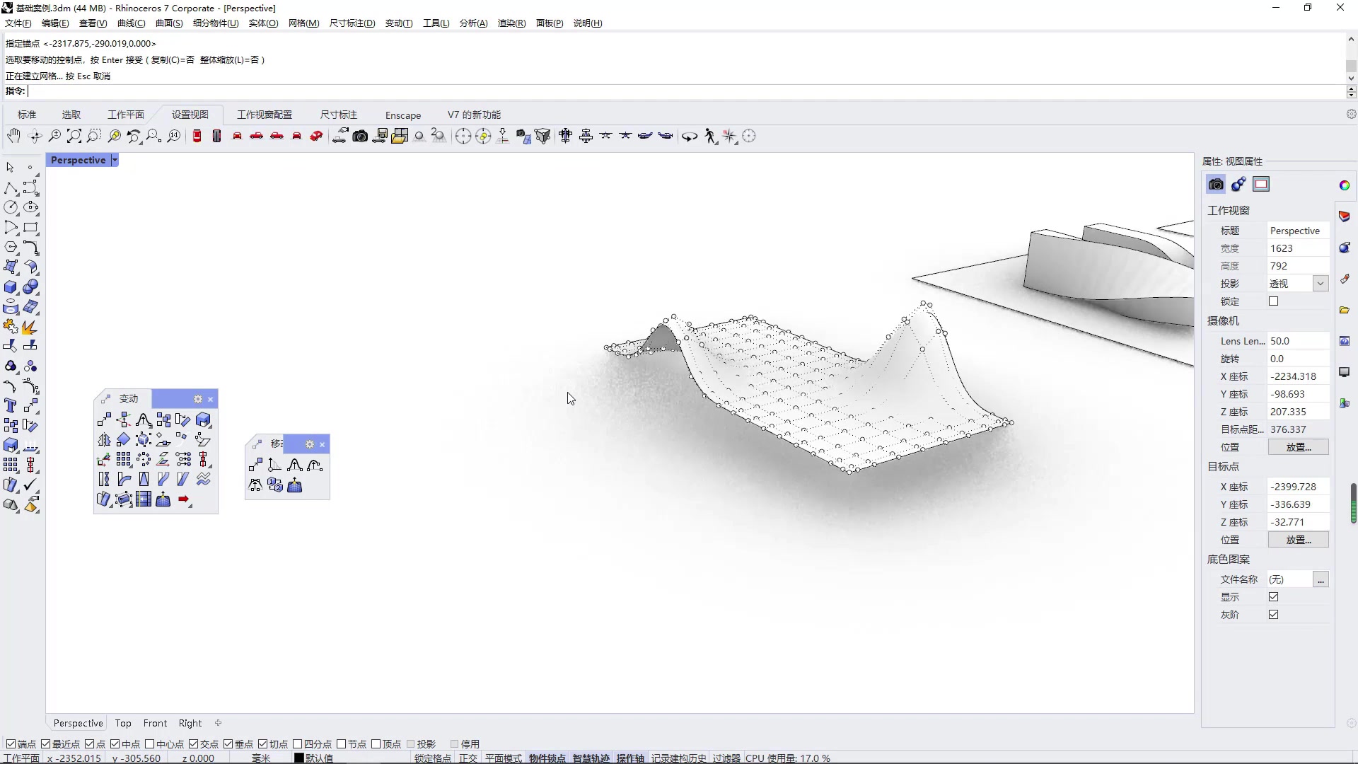The width and height of the screenshot is (1358, 764).
Task: Open material properties icon in panel
Action: (x=1238, y=185)
